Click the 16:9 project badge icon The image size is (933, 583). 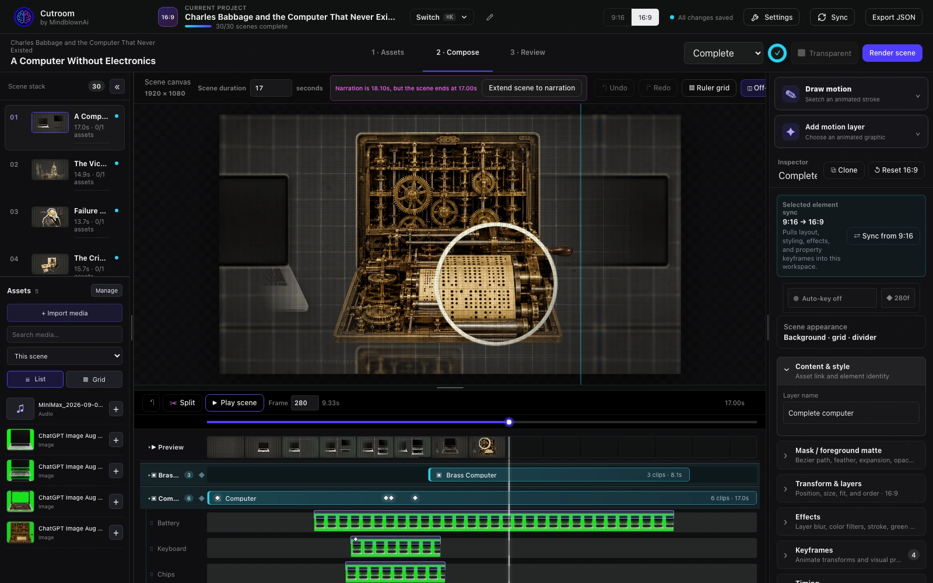(168, 17)
